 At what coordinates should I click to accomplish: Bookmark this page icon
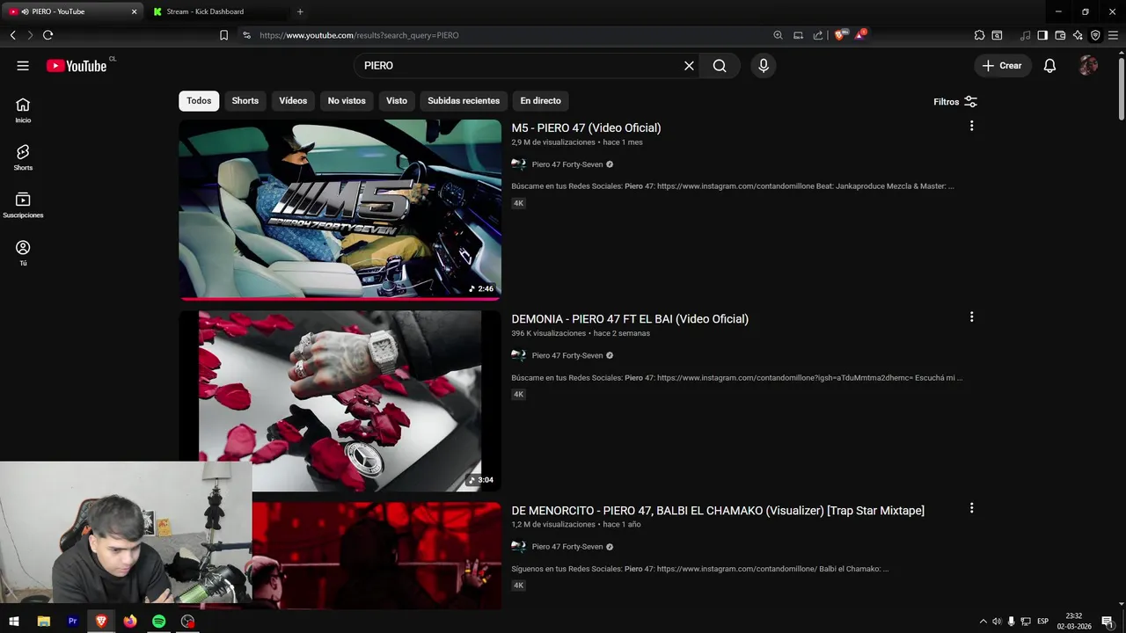coord(223,35)
